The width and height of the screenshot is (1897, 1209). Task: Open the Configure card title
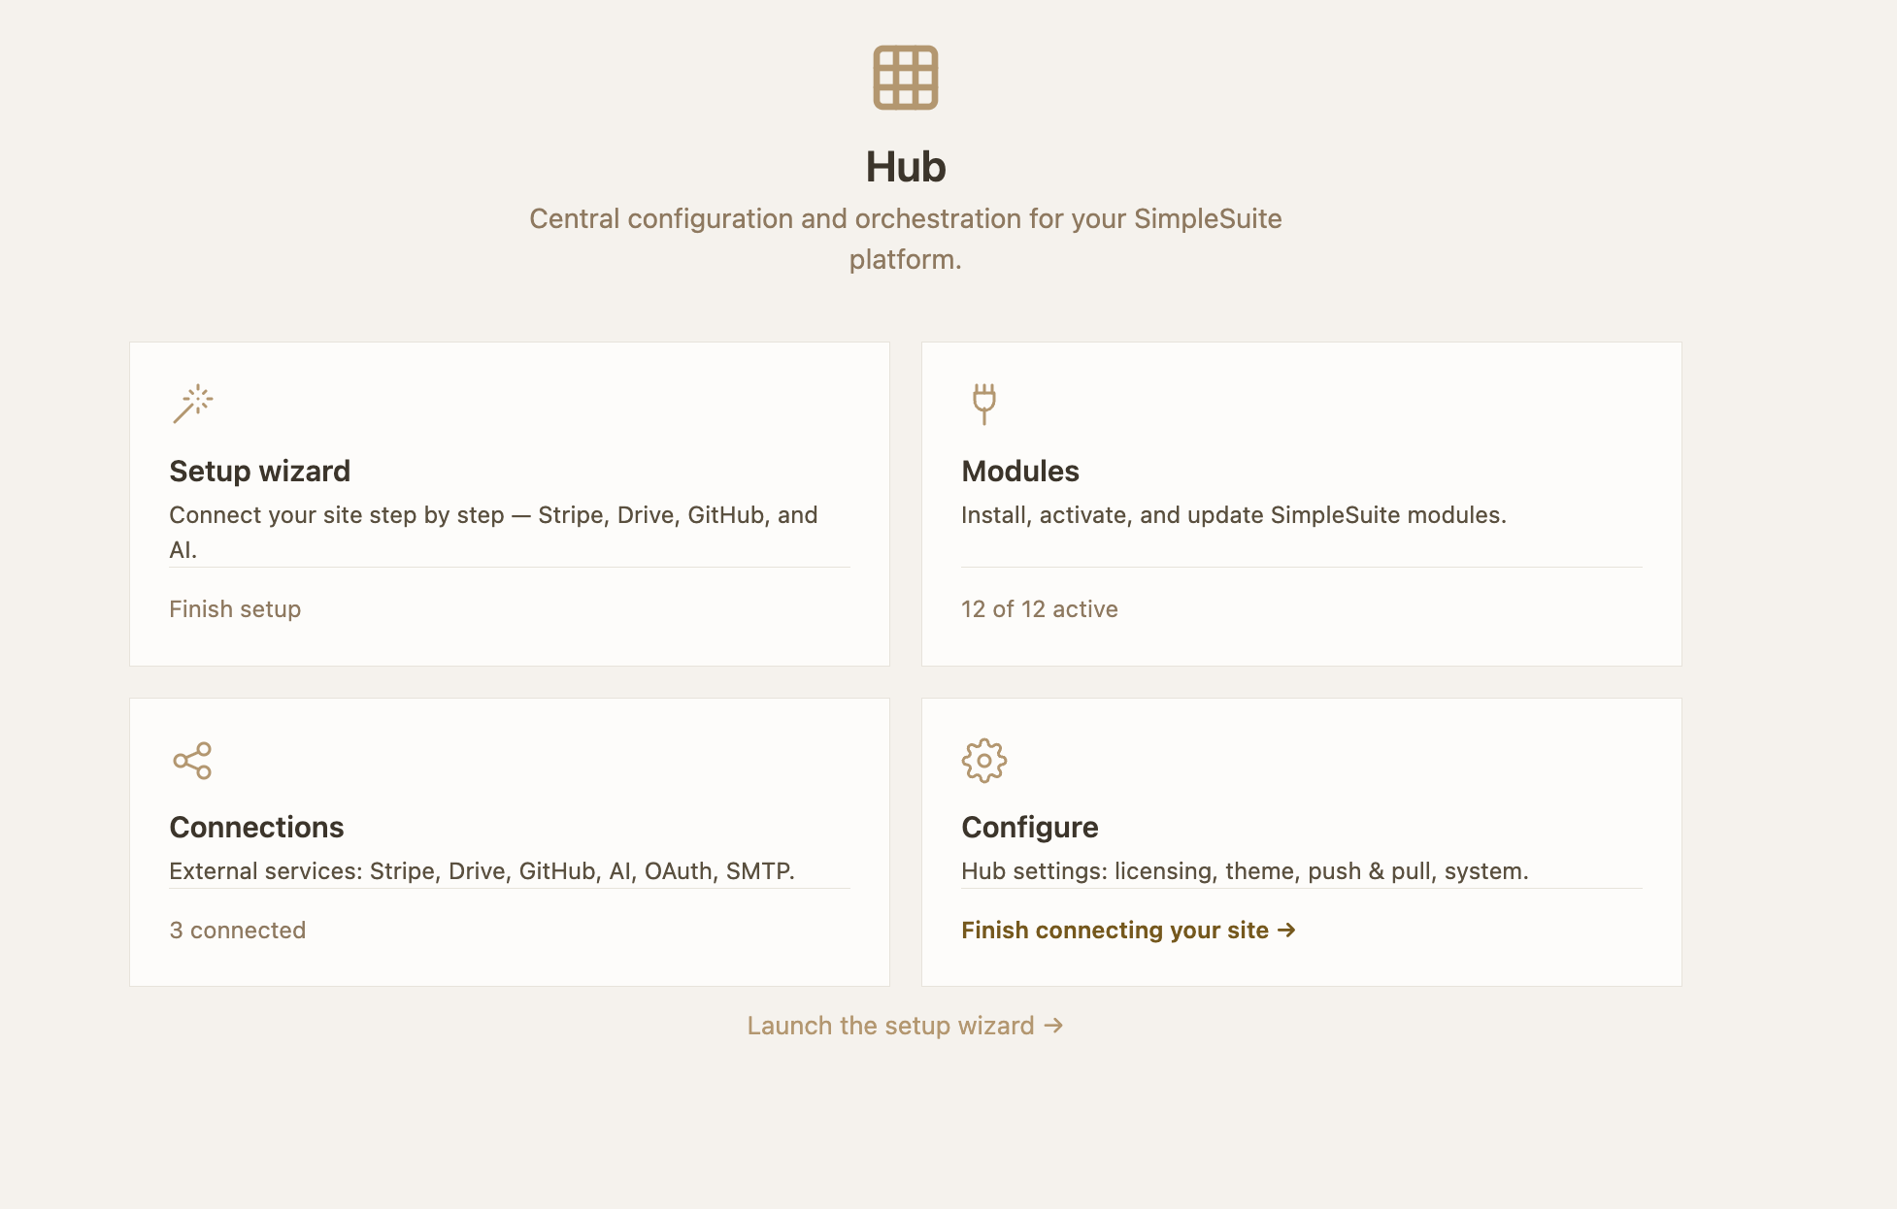click(x=1029, y=828)
